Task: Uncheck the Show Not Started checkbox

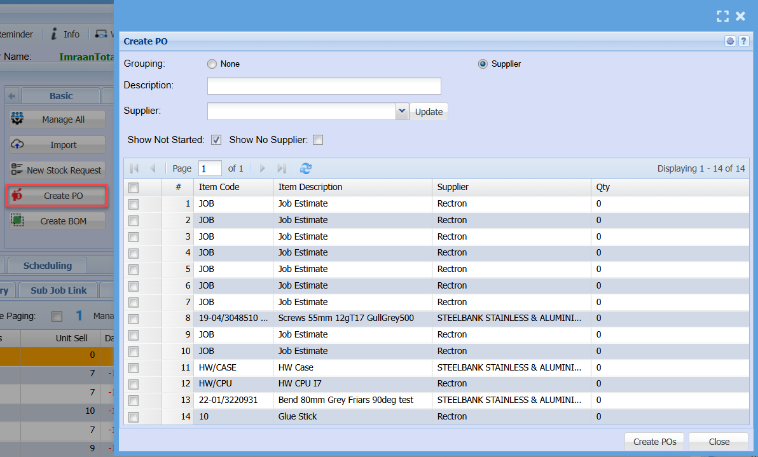Action: point(216,140)
